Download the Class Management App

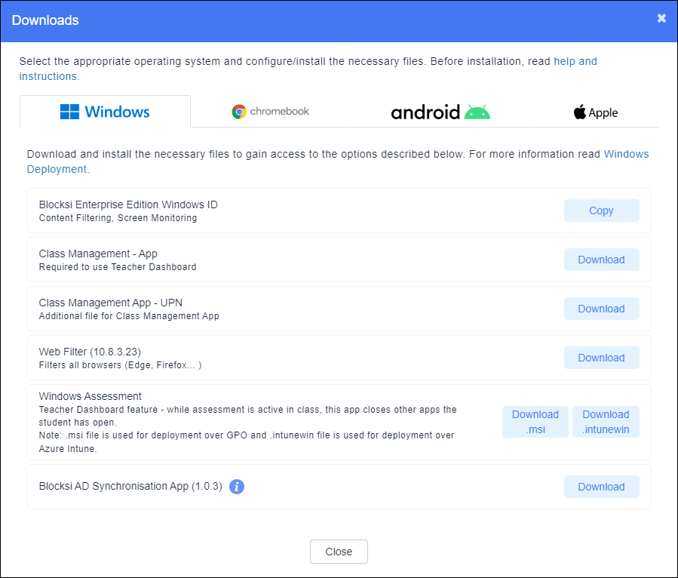click(x=601, y=260)
